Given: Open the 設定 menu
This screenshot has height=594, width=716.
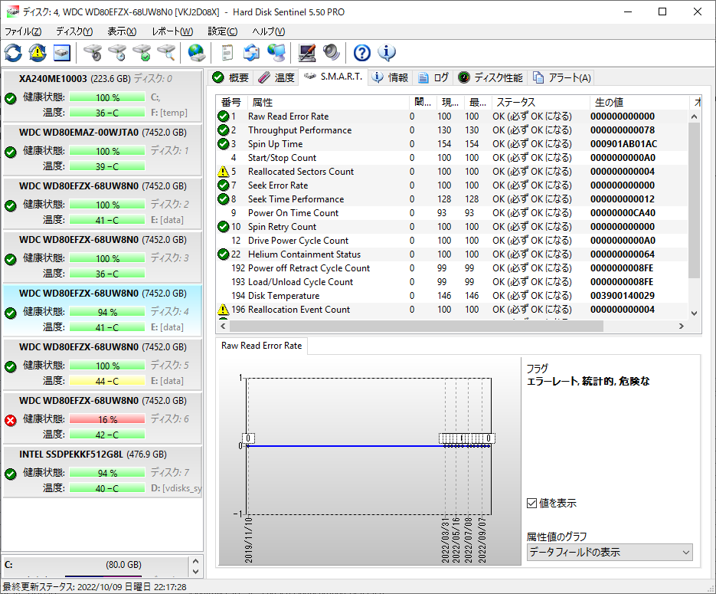Looking at the screenshot, I should pos(223,31).
